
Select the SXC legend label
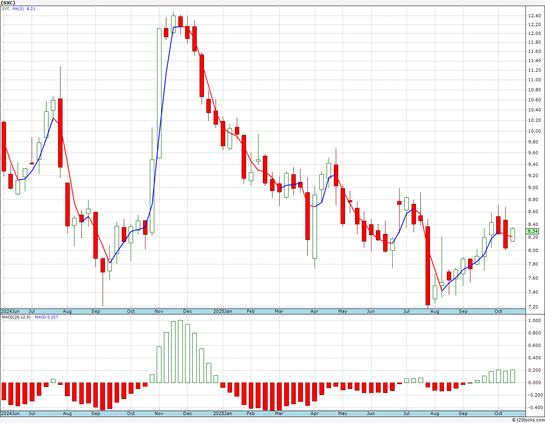point(6,8)
